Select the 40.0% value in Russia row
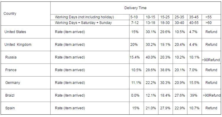This screenshot has height=117, width=222. click(x=151, y=57)
